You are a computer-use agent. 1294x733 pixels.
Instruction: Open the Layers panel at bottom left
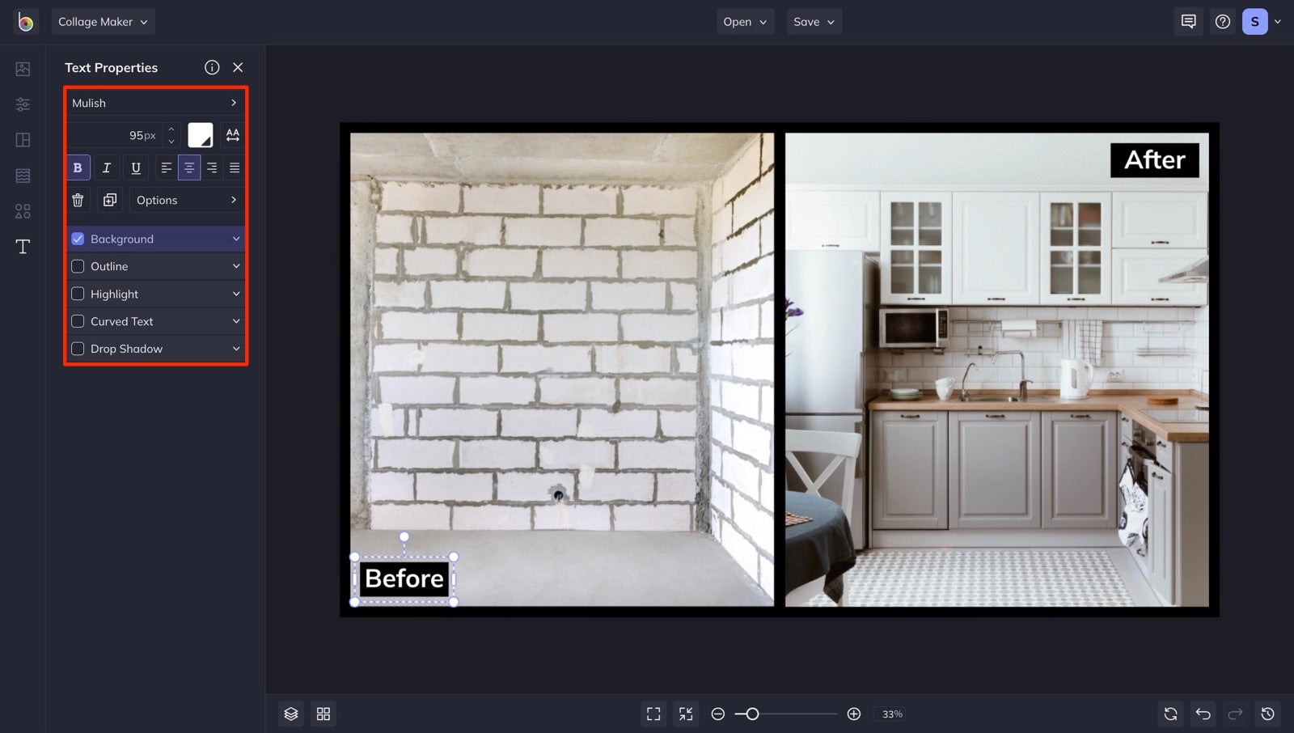[290, 714]
